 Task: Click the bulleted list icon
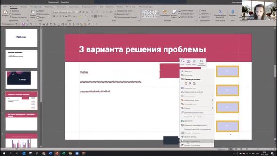coord(92,12)
